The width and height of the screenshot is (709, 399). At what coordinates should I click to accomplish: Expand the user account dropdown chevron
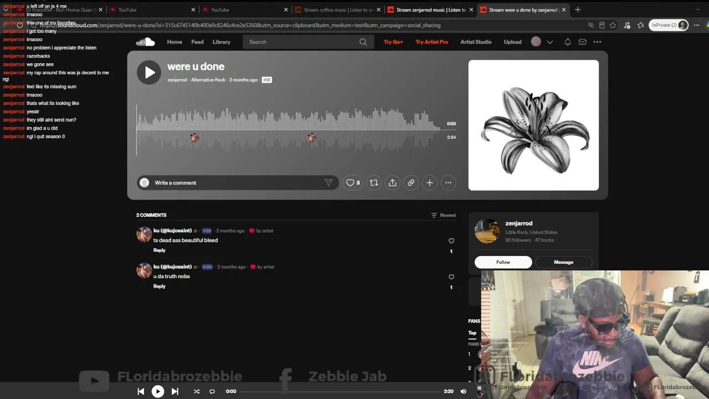[x=549, y=42]
